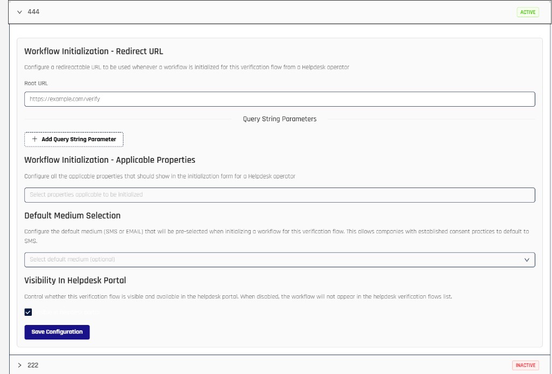Click Workflow Initialization - Redirect URL heading
552x374 pixels.
tap(93, 52)
